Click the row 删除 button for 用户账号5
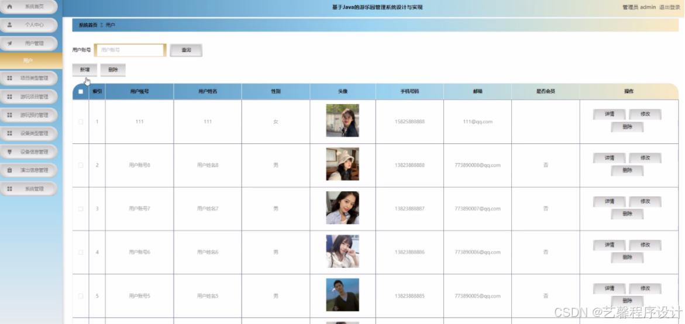Screen dimensions: 685x324 tap(627, 301)
